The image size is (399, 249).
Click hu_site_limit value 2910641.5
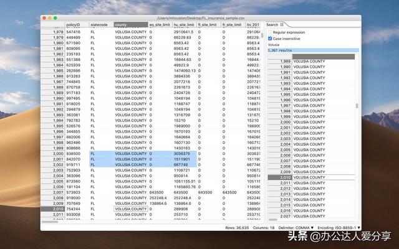(x=183, y=32)
